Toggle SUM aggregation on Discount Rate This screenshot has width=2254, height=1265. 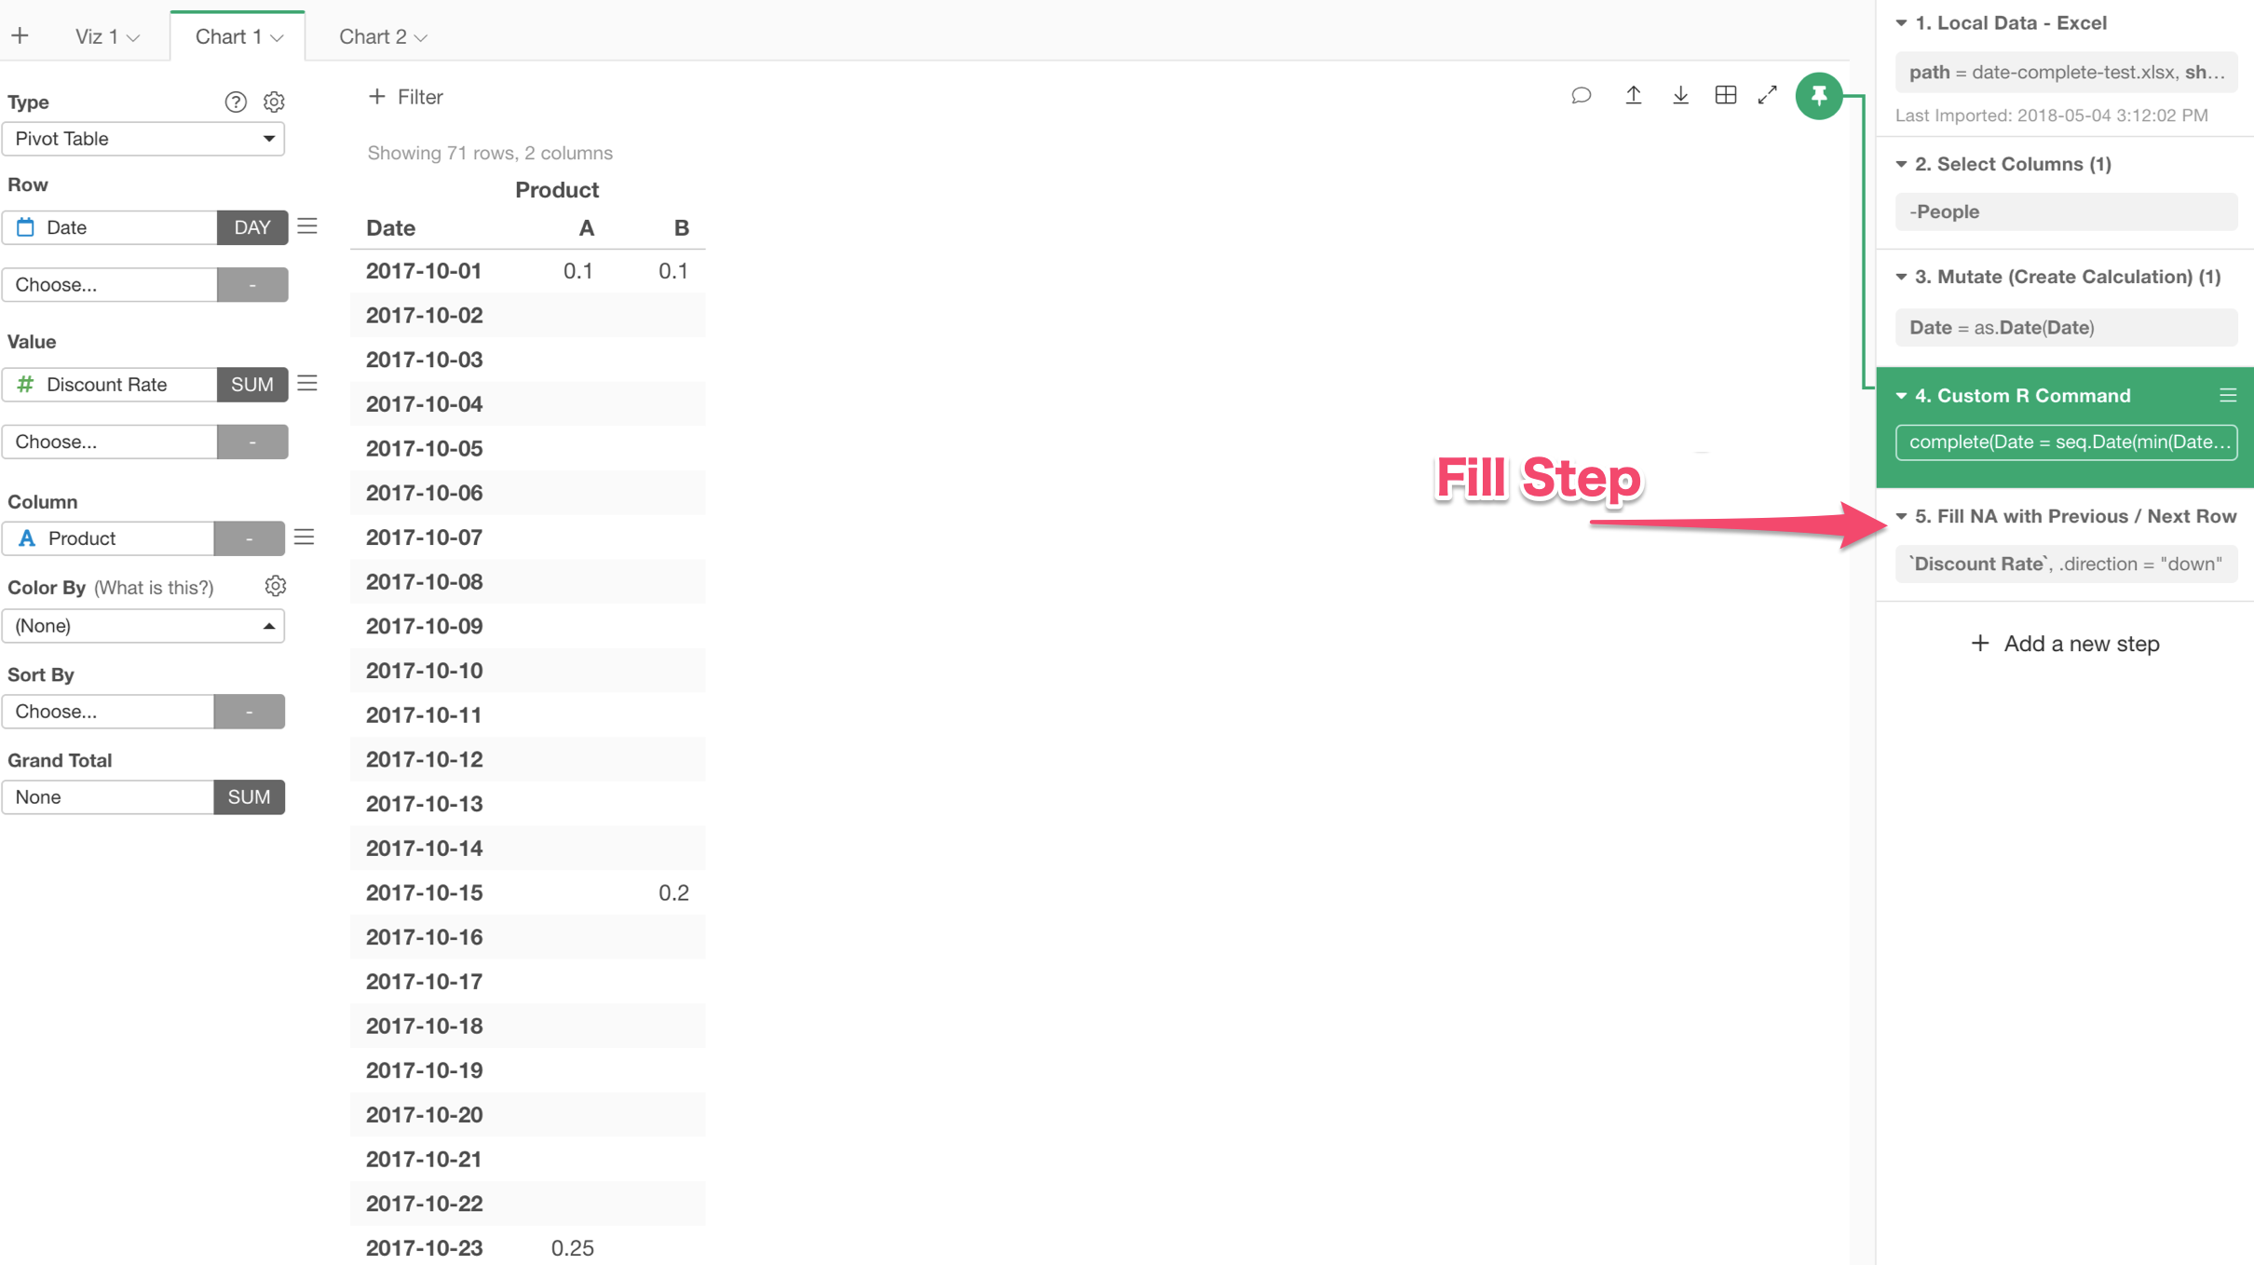[x=251, y=383]
